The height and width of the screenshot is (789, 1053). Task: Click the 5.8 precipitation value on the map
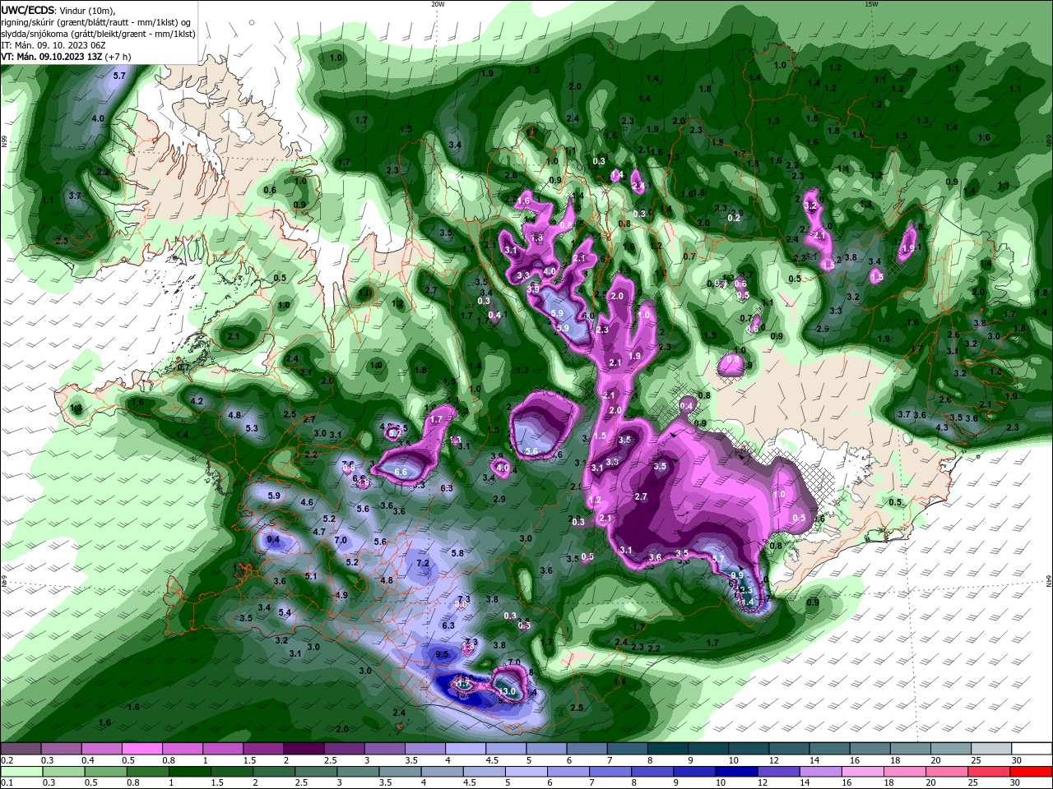coord(458,554)
